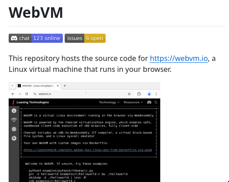This screenshot has height=182, width=229.
Task: Open the information sidebar icon
Action: click(14, 111)
